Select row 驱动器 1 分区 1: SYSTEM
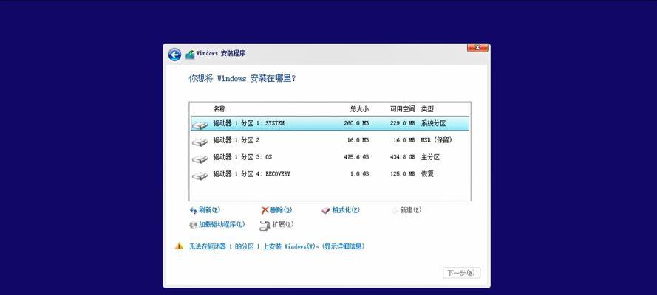Screen dimensions: 657x295 pyautogui.click(x=330, y=124)
